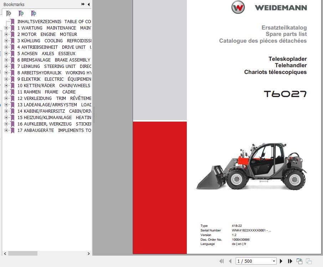Click the bookmark icon of INHALTSVERZEICHNIS

click(x=12, y=22)
